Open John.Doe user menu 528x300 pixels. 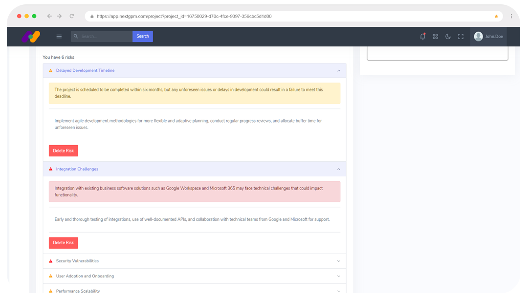point(488,36)
